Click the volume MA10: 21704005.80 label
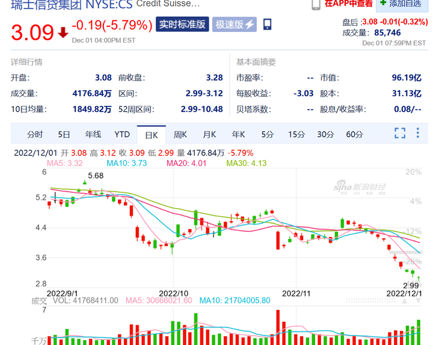Viewport: 433px width, 345px height. click(235, 301)
